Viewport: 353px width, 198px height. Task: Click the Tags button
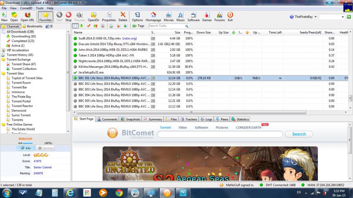click(x=139, y=26)
